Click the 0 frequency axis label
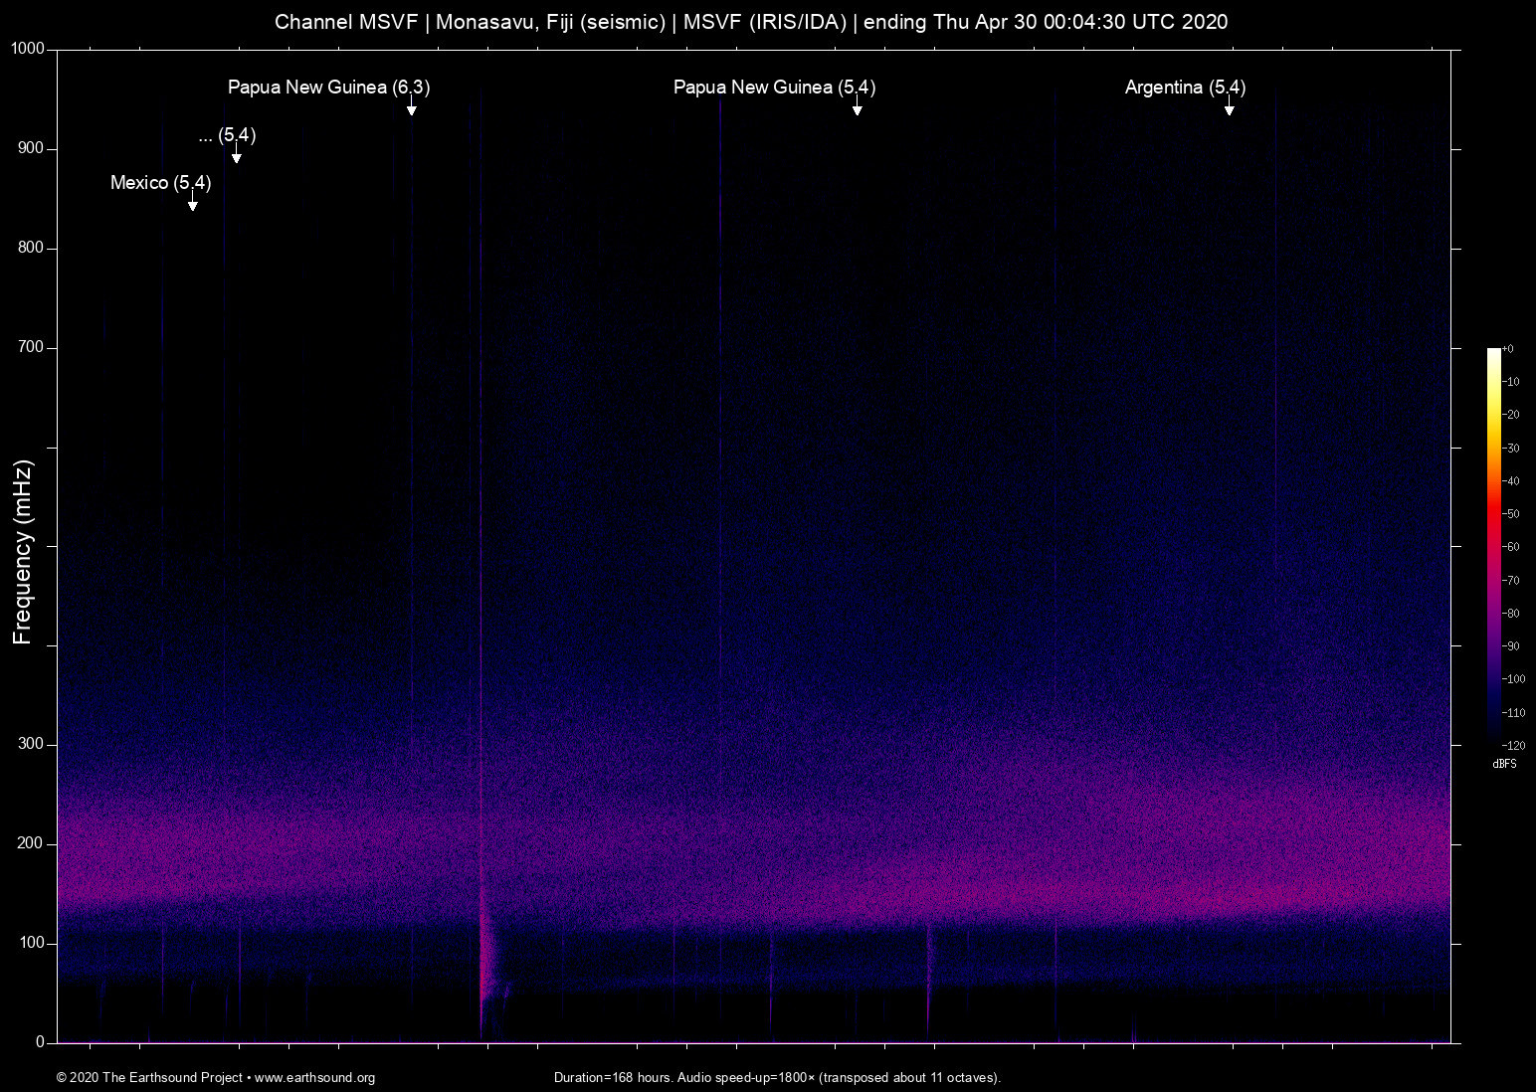Viewport: 1536px width, 1092px height. pos(41,1042)
